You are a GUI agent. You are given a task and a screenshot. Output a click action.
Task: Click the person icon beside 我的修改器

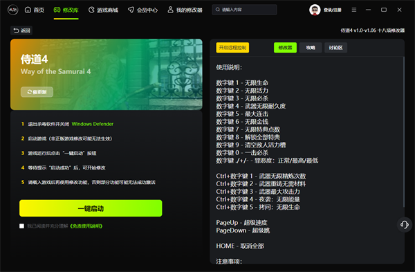[x=170, y=10]
